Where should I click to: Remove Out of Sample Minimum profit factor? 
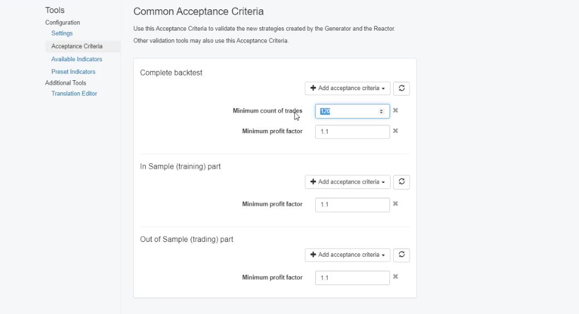[x=395, y=277]
